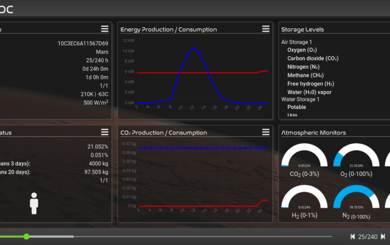Image resolution: width=390 pixels, height=245 pixels.
Task: Select Carbon dioxide (CO₂) storage item
Action: click(313, 58)
